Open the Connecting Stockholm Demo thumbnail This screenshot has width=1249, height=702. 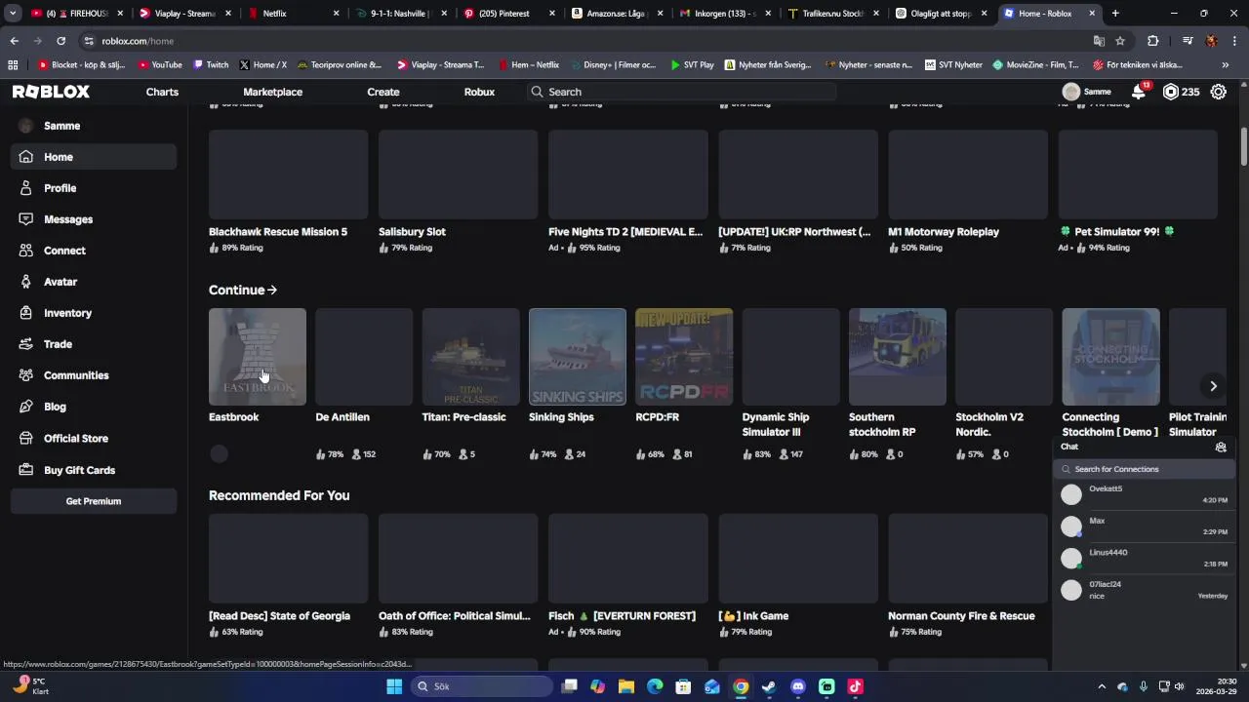coord(1110,357)
